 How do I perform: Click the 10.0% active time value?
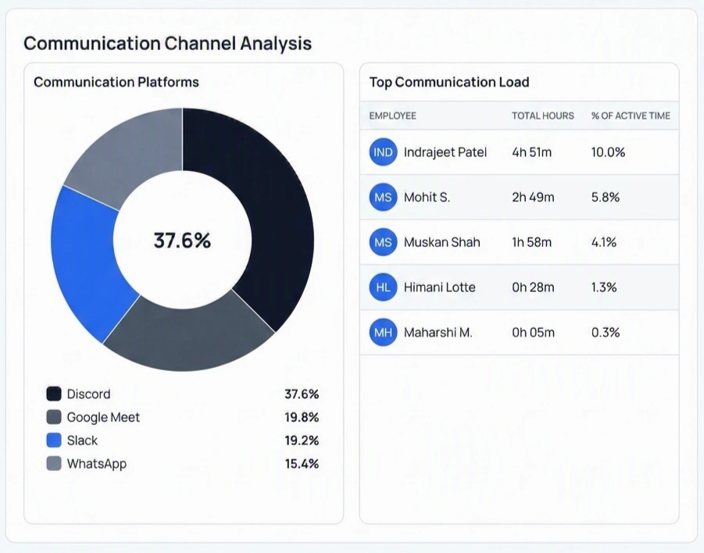609,152
